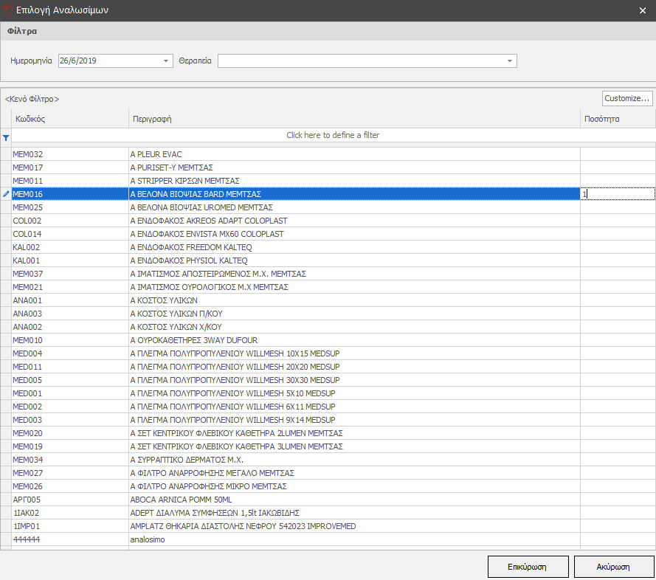Close the Επιλογή Αναλωσίμων dialog
Viewport: 656px width, 580px height.
(x=642, y=10)
